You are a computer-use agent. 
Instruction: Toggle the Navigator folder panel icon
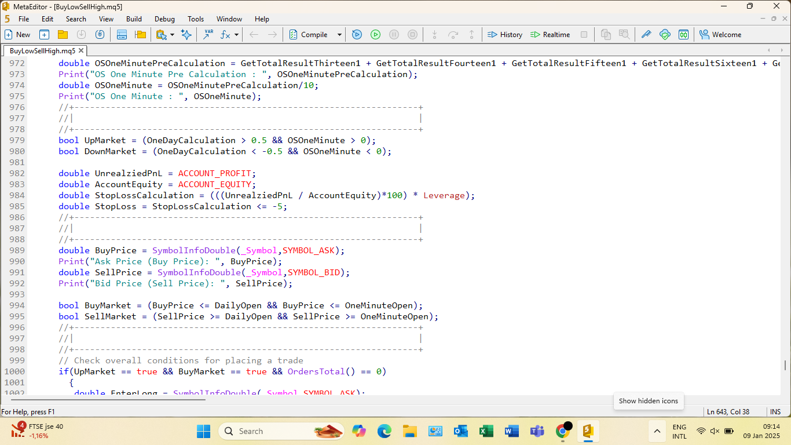(x=140, y=35)
